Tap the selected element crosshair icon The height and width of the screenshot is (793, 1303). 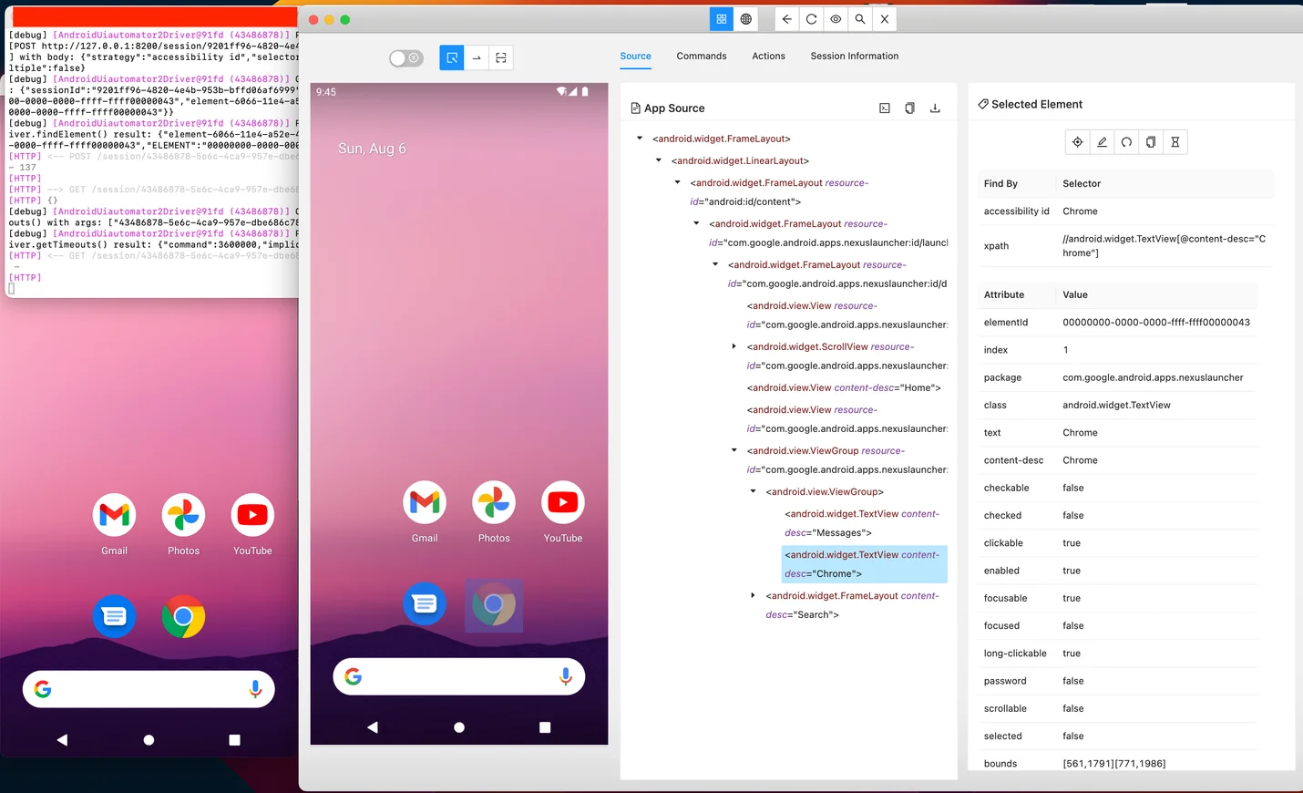coord(1078,142)
